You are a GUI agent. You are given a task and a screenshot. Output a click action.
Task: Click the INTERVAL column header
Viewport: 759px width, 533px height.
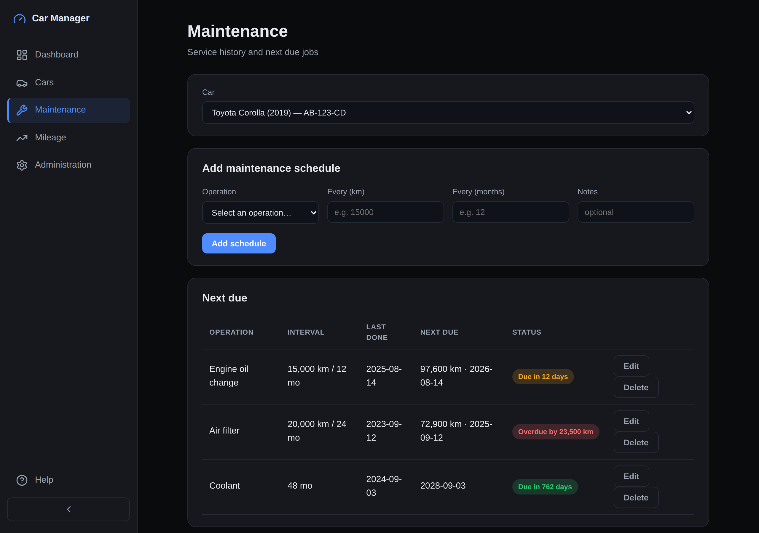306,332
